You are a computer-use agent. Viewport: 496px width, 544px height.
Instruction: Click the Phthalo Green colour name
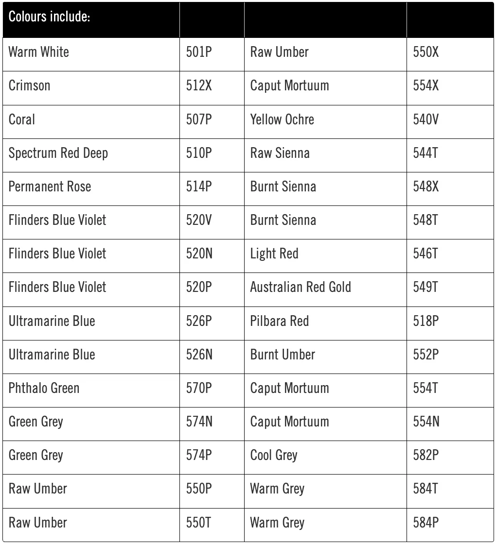(44, 388)
